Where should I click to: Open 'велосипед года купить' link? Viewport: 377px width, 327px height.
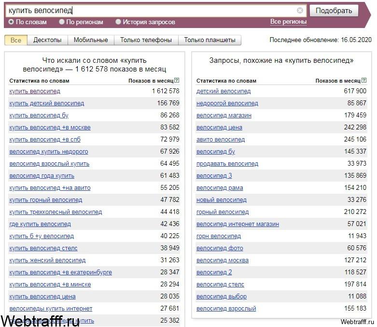(x=42, y=176)
